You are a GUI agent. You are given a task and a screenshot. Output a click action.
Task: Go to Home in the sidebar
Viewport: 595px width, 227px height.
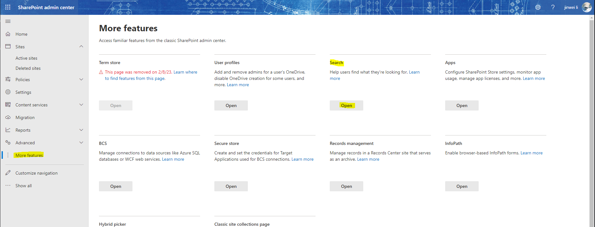(x=21, y=34)
